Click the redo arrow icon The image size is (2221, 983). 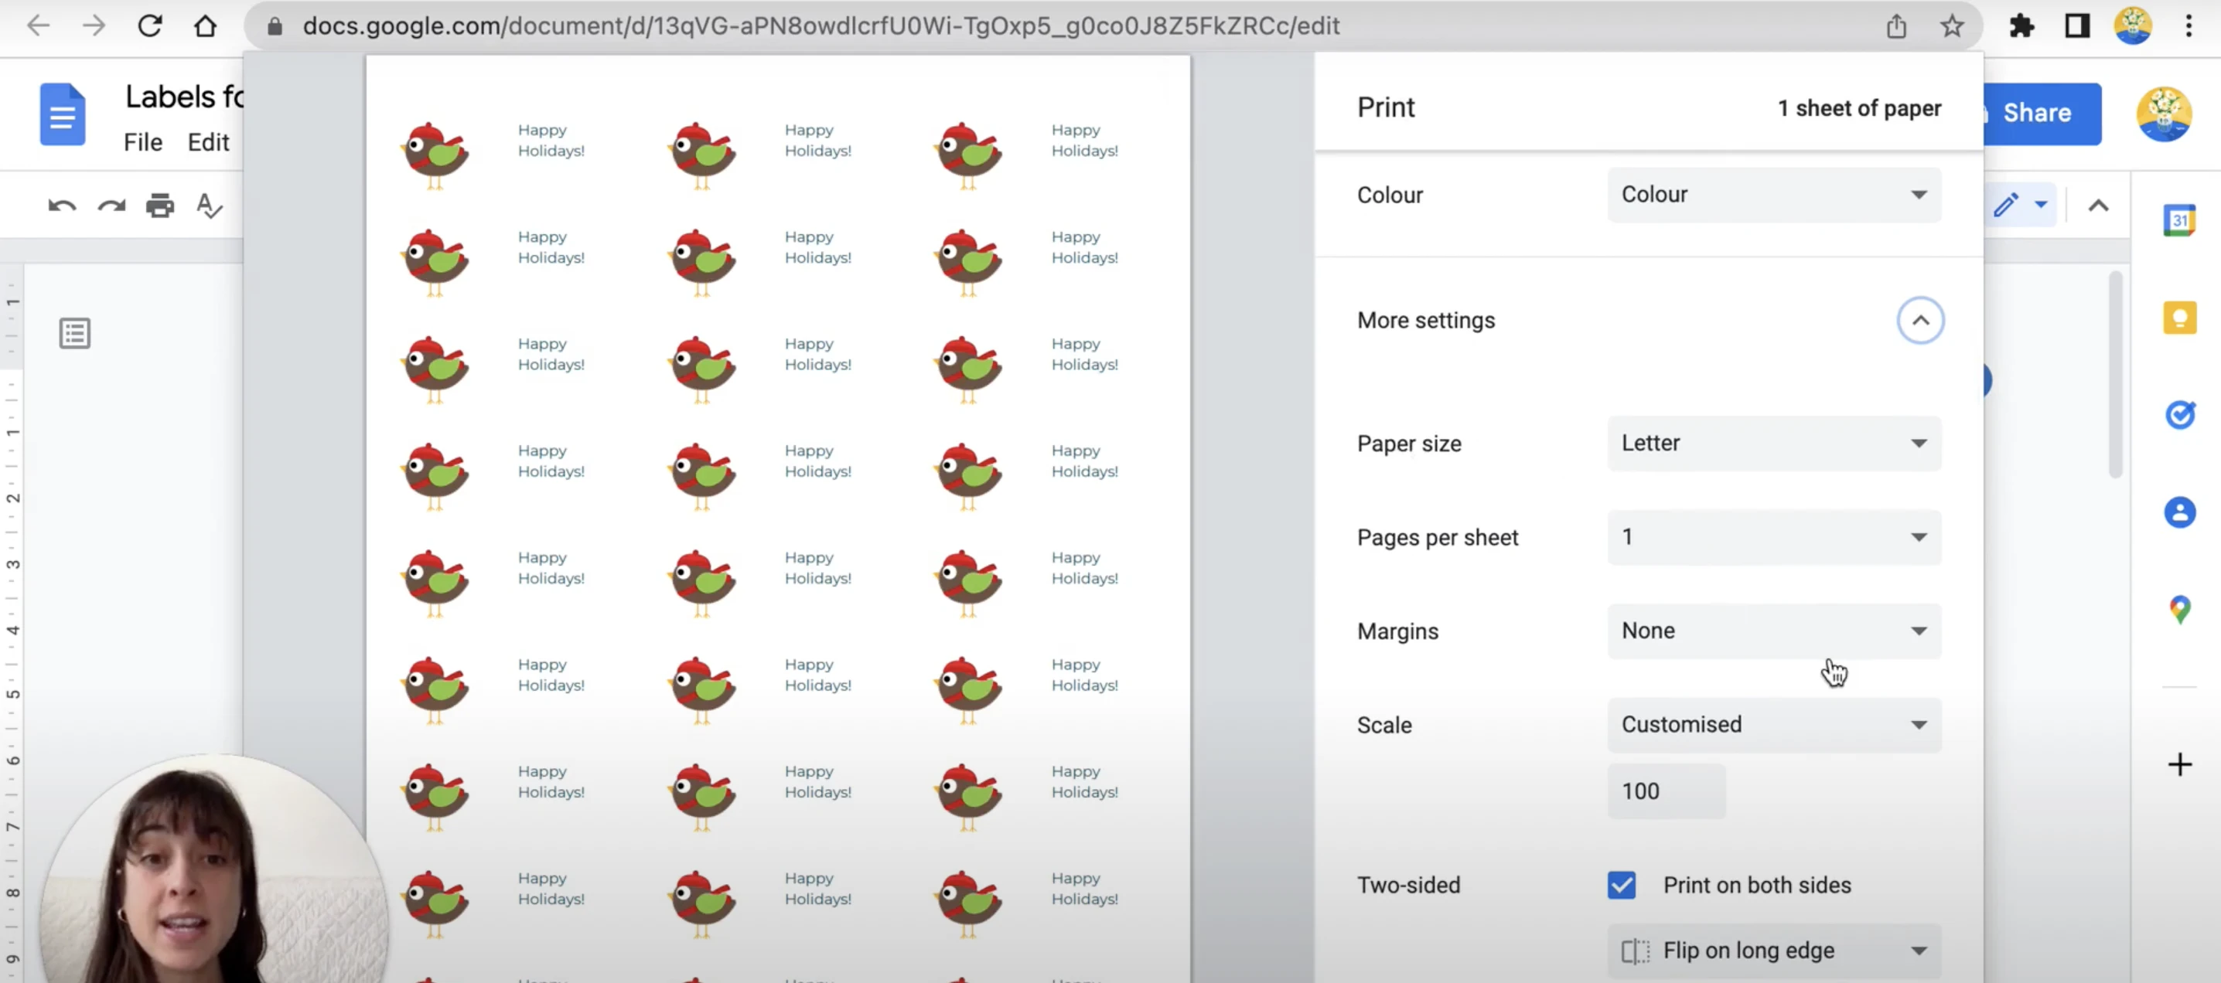pyautogui.click(x=111, y=206)
